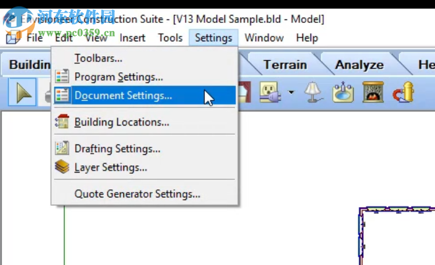Click the fire hydrant tool icon

pyautogui.click(x=403, y=93)
